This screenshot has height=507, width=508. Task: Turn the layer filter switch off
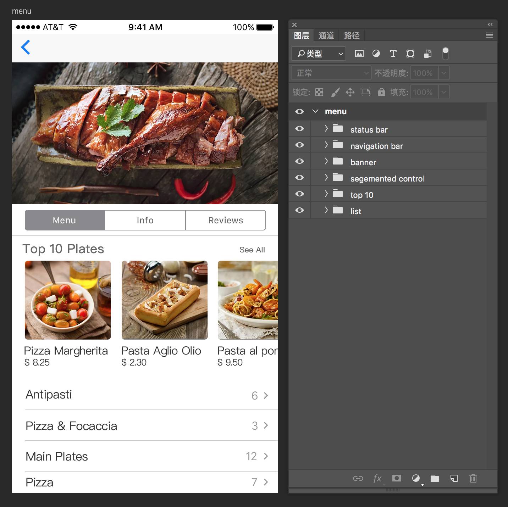446,54
